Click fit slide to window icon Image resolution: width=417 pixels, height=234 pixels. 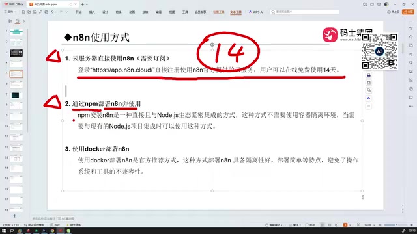358,225
